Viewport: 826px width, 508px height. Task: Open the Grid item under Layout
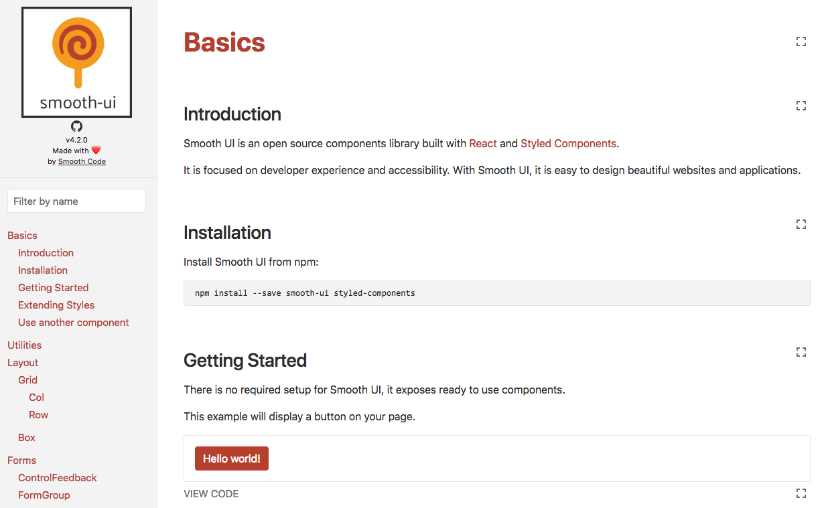[x=27, y=380]
